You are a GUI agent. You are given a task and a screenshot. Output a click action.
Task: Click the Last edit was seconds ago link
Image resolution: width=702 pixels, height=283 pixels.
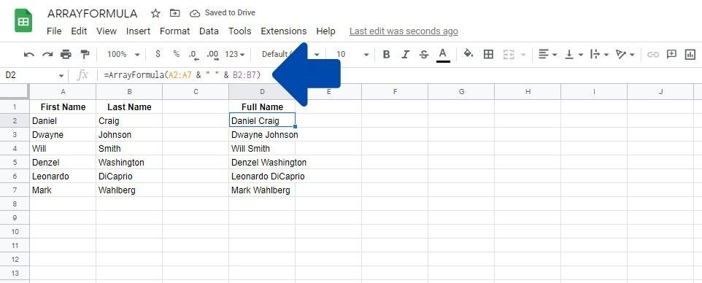click(404, 31)
